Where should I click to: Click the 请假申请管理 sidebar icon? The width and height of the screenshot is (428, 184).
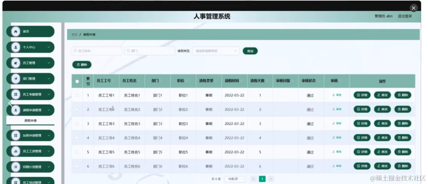[16, 110]
